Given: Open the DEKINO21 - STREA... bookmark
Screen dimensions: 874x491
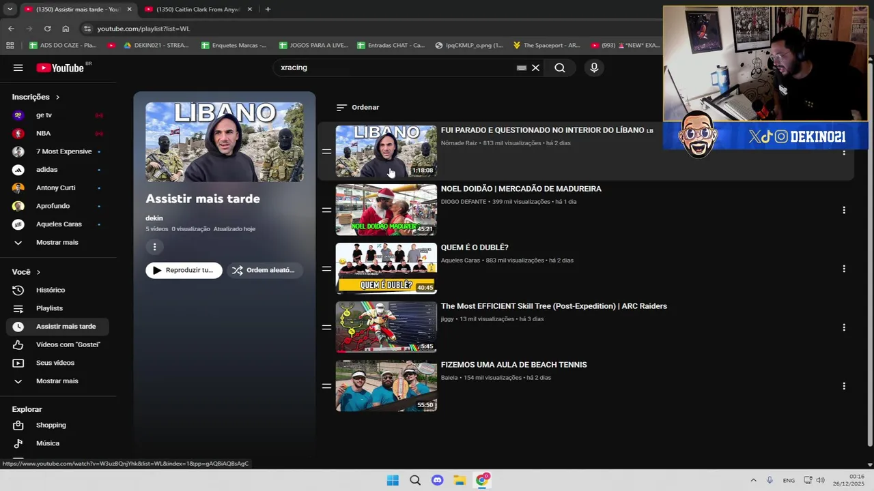Looking at the screenshot, I should point(156,45).
